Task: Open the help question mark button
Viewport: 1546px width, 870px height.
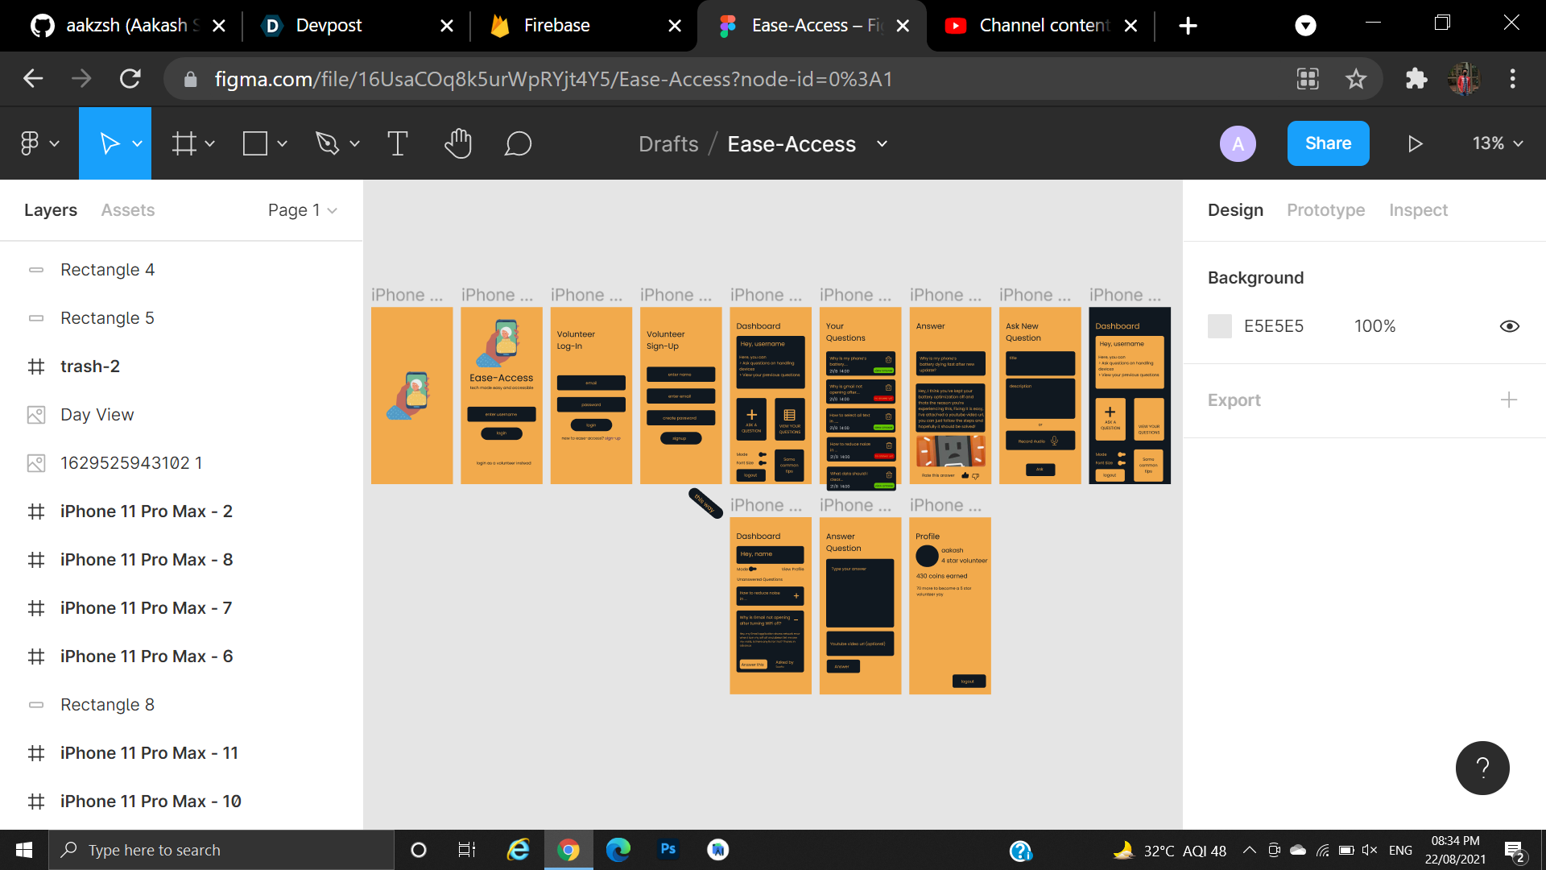Action: click(x=1482, y=768)
